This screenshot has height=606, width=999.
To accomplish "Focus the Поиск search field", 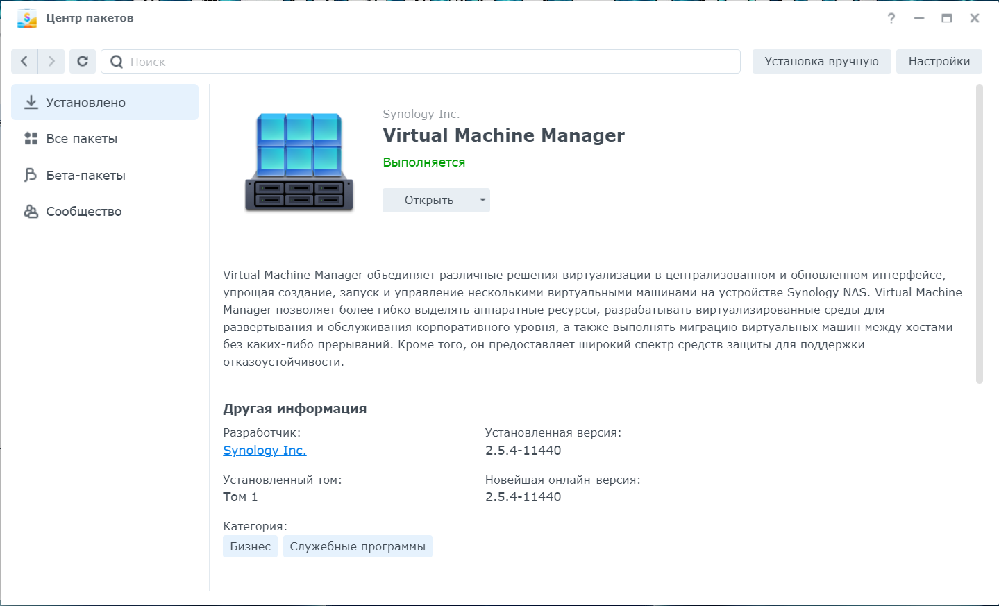I will click(421, 61).
